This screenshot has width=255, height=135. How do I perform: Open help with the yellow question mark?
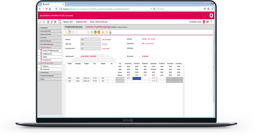211,22
